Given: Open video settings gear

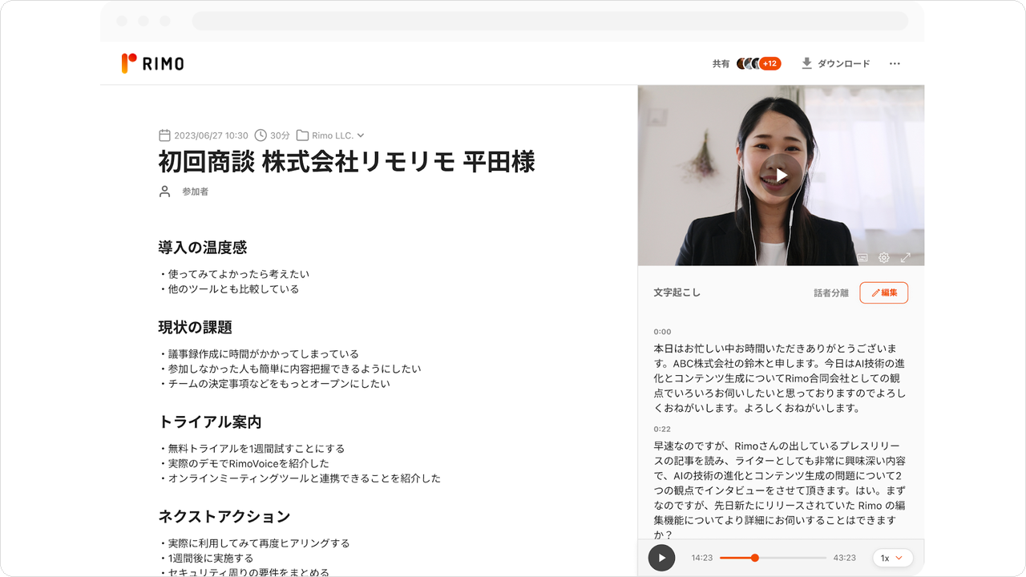Looking at the screenshot, I should pos(883,257).
